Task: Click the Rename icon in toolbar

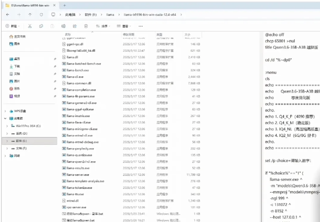Action: click(63, 26)
